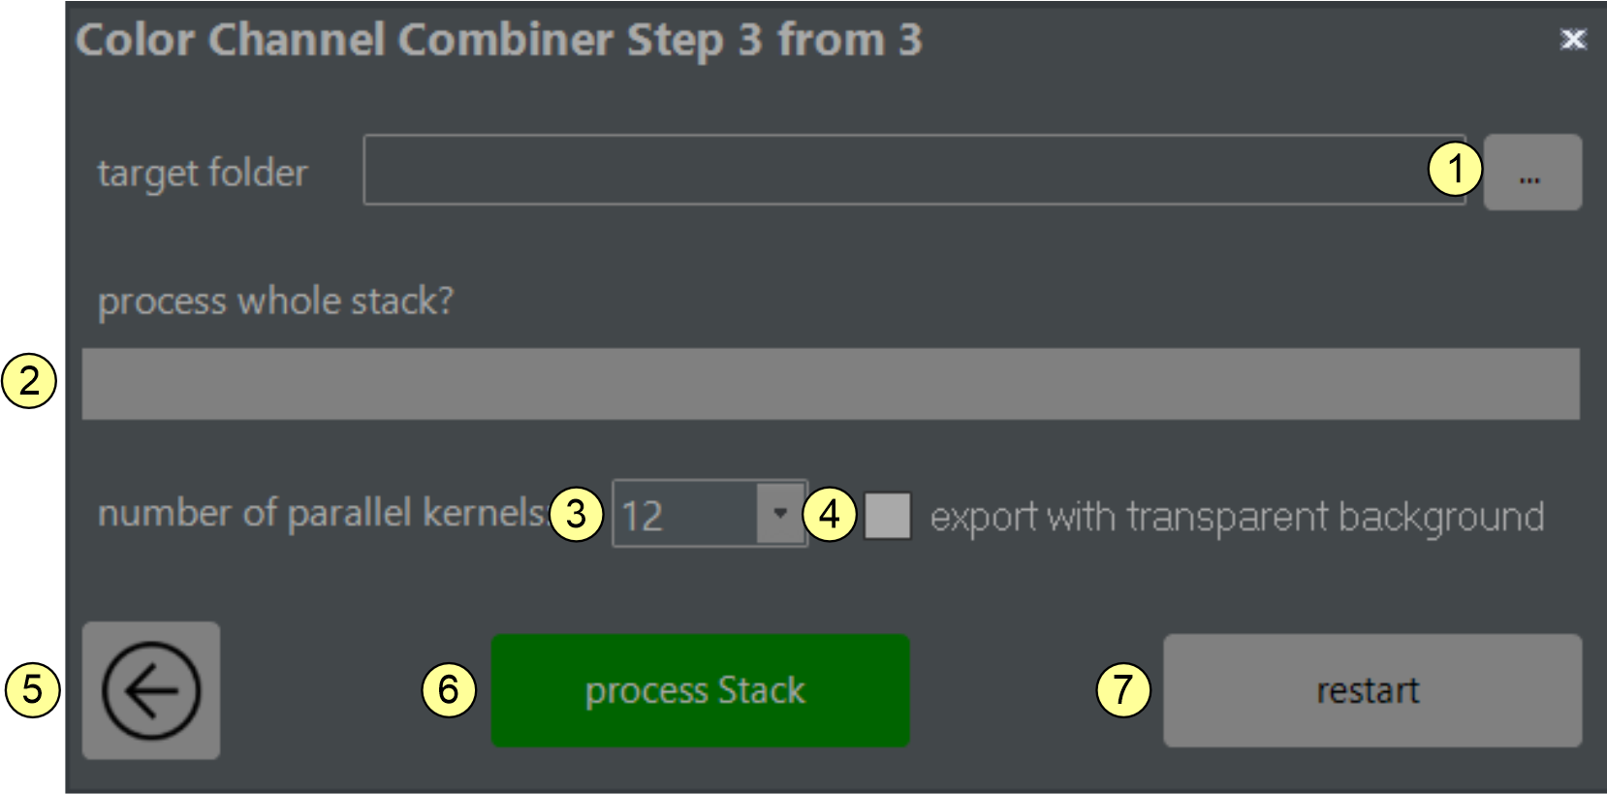
Task: Click the yellow callout marker numbered 3
Action: [x=576, y=513]
